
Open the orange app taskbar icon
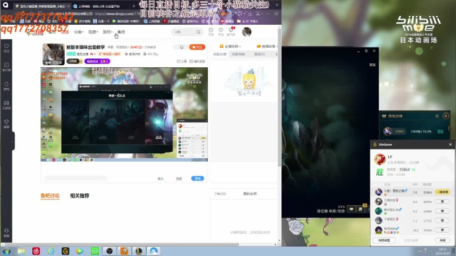[124, 251]
